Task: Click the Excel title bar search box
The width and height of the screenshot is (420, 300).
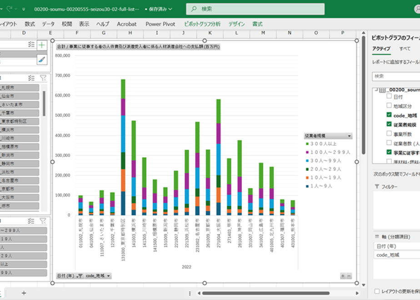Action: tap(255, 9)
